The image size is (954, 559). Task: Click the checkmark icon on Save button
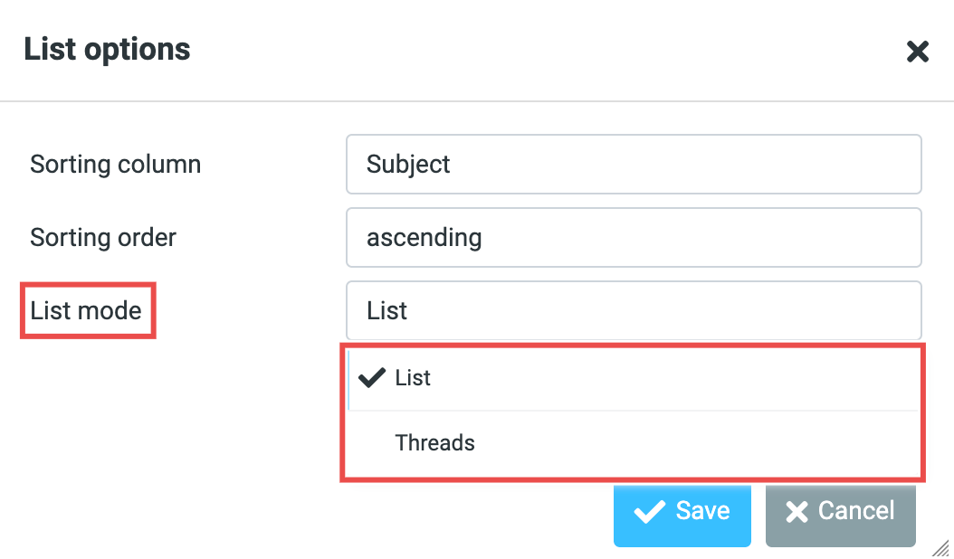[649, 512]
